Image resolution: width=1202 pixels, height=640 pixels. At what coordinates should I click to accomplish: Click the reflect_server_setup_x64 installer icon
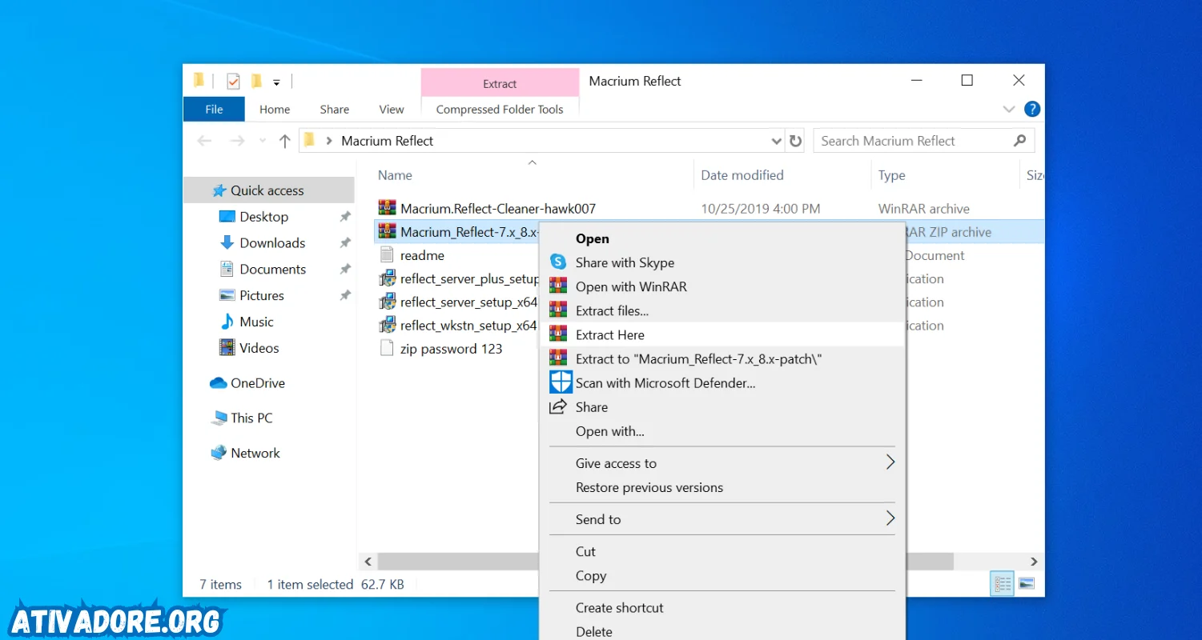(388, 302)
